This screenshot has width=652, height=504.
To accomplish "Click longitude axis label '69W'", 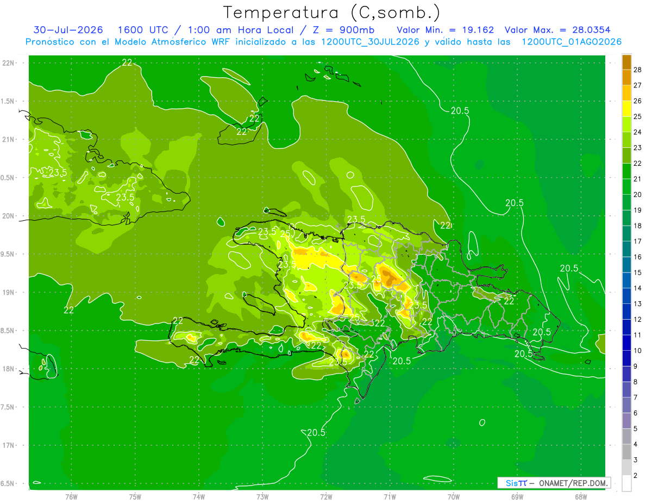I will [517, 497].
